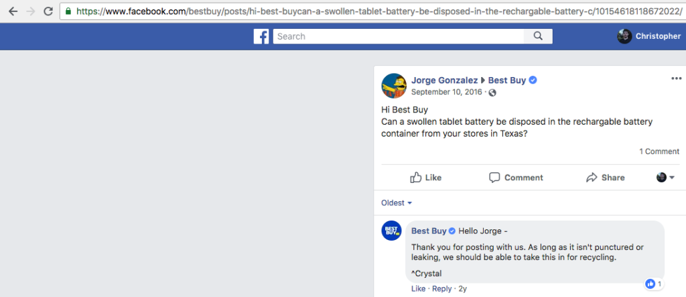Open the Best Buy page link in post header

pos(507,80)
